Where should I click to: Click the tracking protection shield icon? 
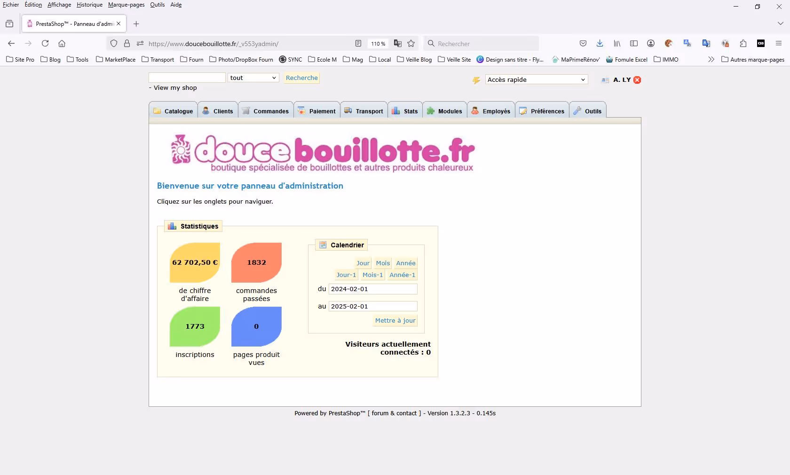point(114,43)
